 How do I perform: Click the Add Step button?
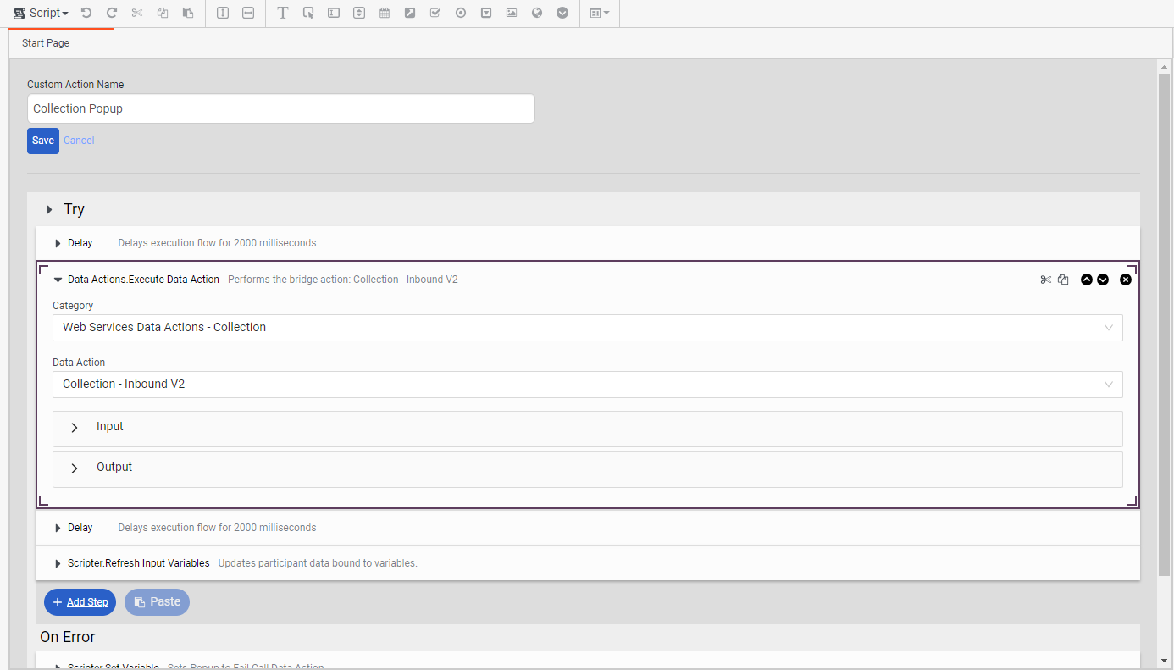tap(80, 602)
